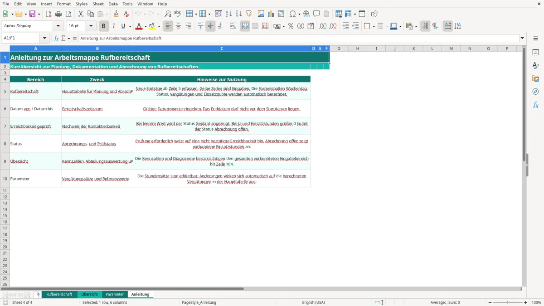Click the Select Function sigma button

(63, 38)
